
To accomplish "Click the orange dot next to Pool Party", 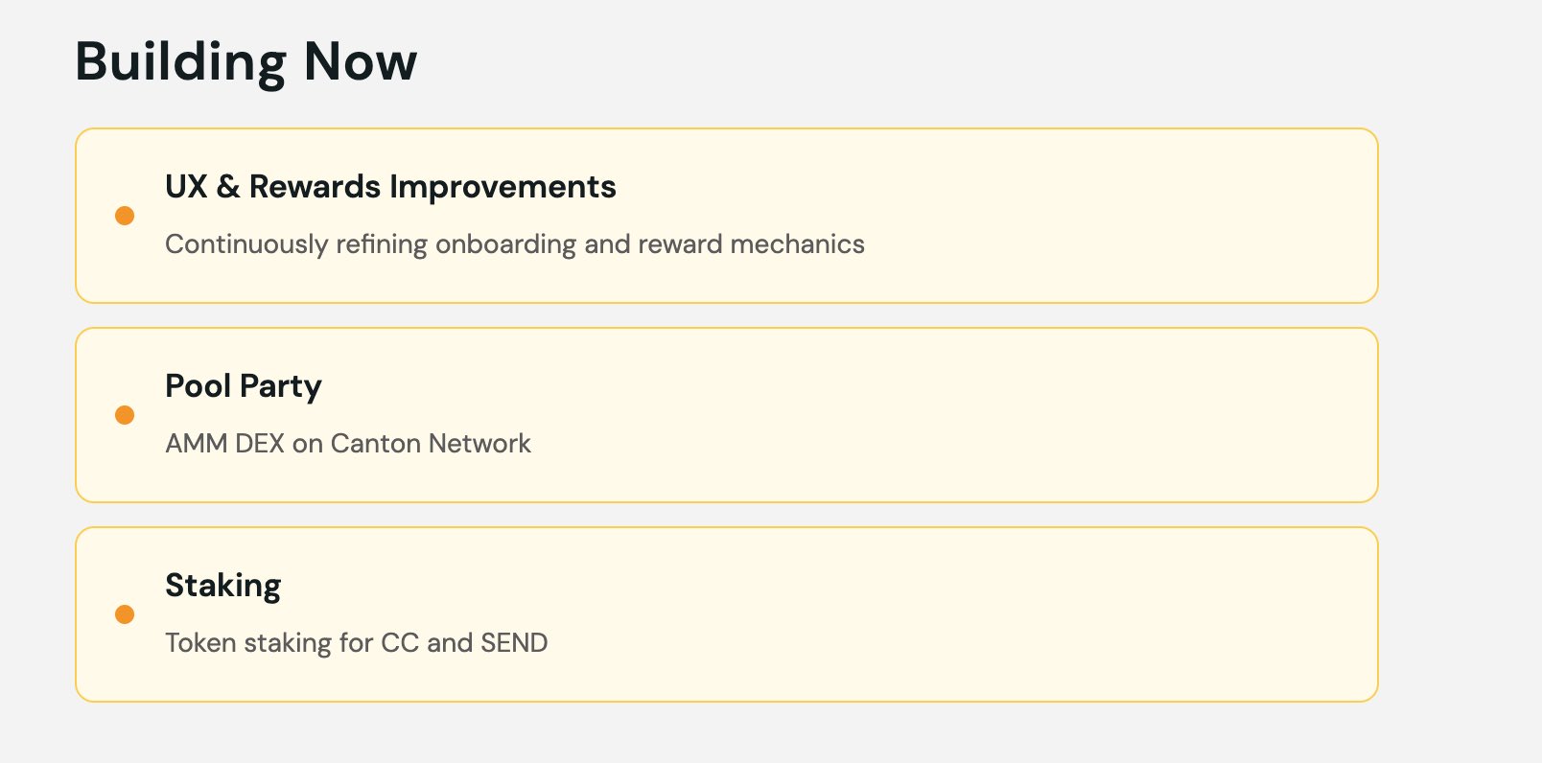I will 125,415.
